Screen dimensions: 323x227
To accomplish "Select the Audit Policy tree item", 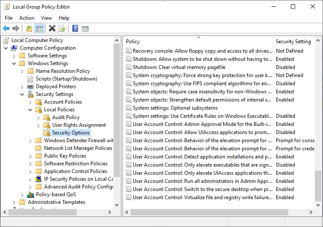I will [66, 117].
